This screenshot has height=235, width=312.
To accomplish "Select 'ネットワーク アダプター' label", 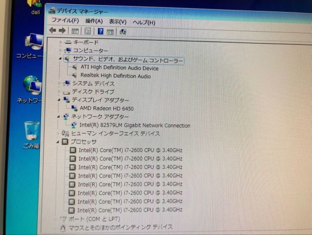I will pos(100,117).
